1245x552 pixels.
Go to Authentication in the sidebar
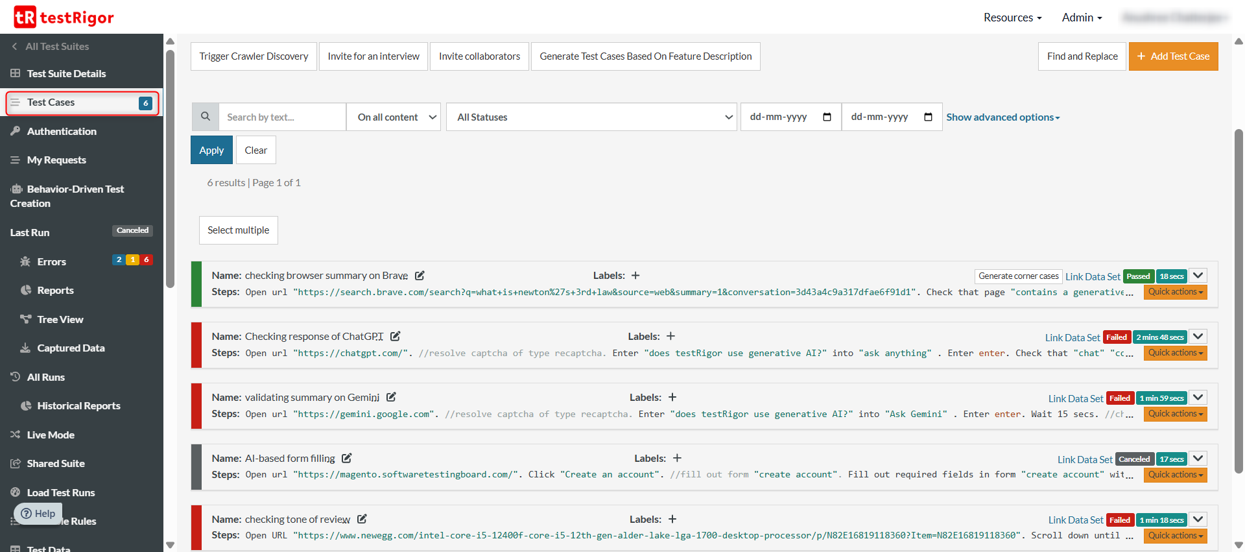[x=62, y=131]
